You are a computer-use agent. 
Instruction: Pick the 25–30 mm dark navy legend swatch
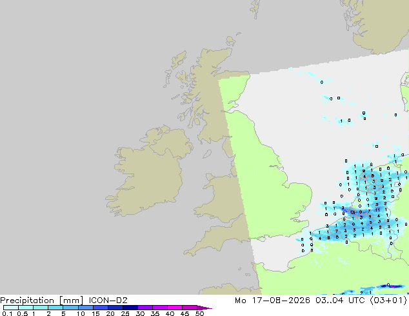[130, 308]
